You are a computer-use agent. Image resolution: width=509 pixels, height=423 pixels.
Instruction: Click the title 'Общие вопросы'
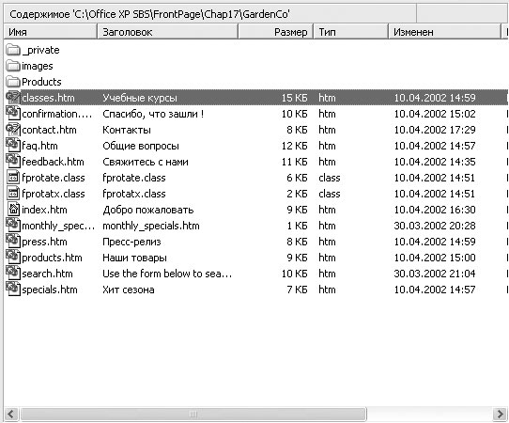point(141,146)
